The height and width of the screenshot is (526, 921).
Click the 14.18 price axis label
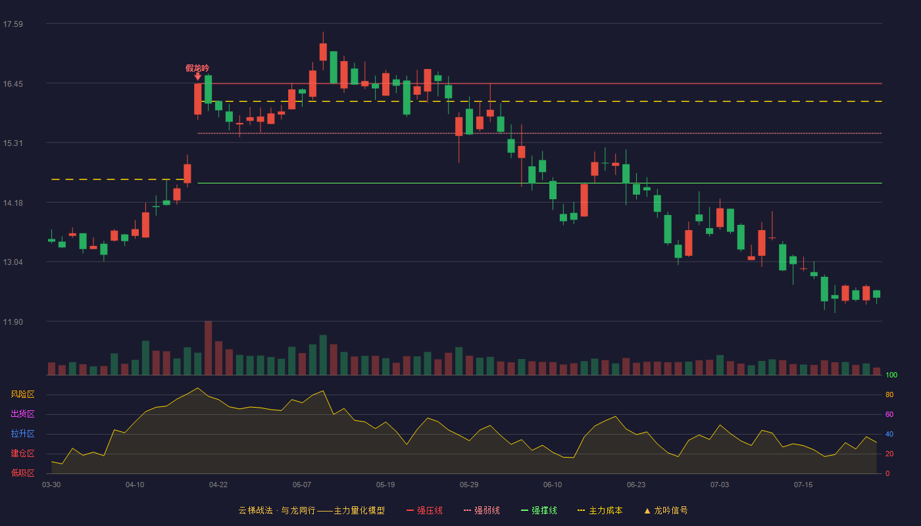pos(13,203)
